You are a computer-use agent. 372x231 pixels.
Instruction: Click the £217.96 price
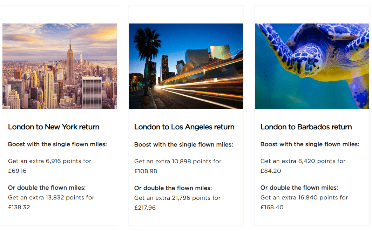(145, 208)
